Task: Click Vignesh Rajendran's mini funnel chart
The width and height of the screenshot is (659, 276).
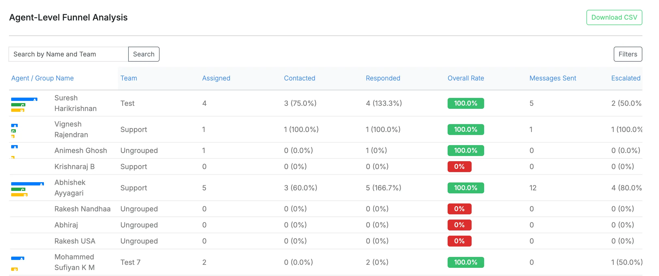Action: tap(14, 131)
